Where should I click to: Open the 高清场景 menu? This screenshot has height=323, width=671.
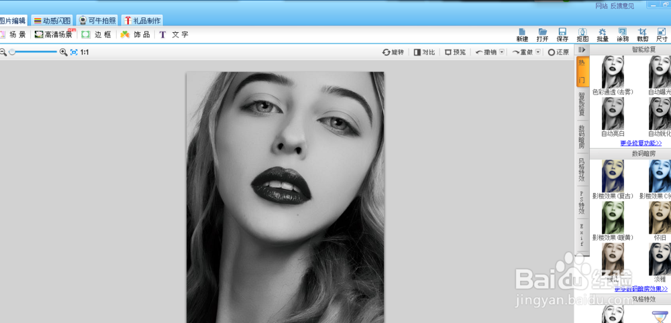click(54, 35)
